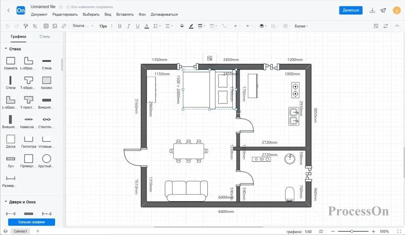Image resolution: width=405 pixels, height=235 pixels.
Task: Open the Source font dropdown
Action: [x=83, y=26]
